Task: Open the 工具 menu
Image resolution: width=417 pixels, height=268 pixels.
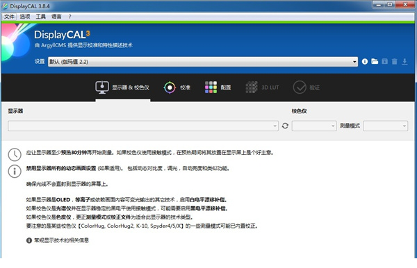Action: click(x=41, y=17)
